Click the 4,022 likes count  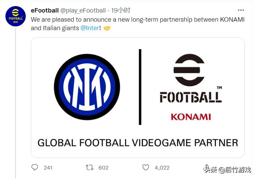(x=163, y=168)
